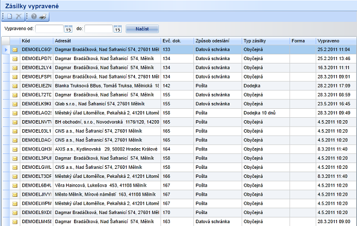The height and width of the screenshot is (226, 357).
Task: Open calendar picker for Vypraveno od
Action: tap(68, 29)
